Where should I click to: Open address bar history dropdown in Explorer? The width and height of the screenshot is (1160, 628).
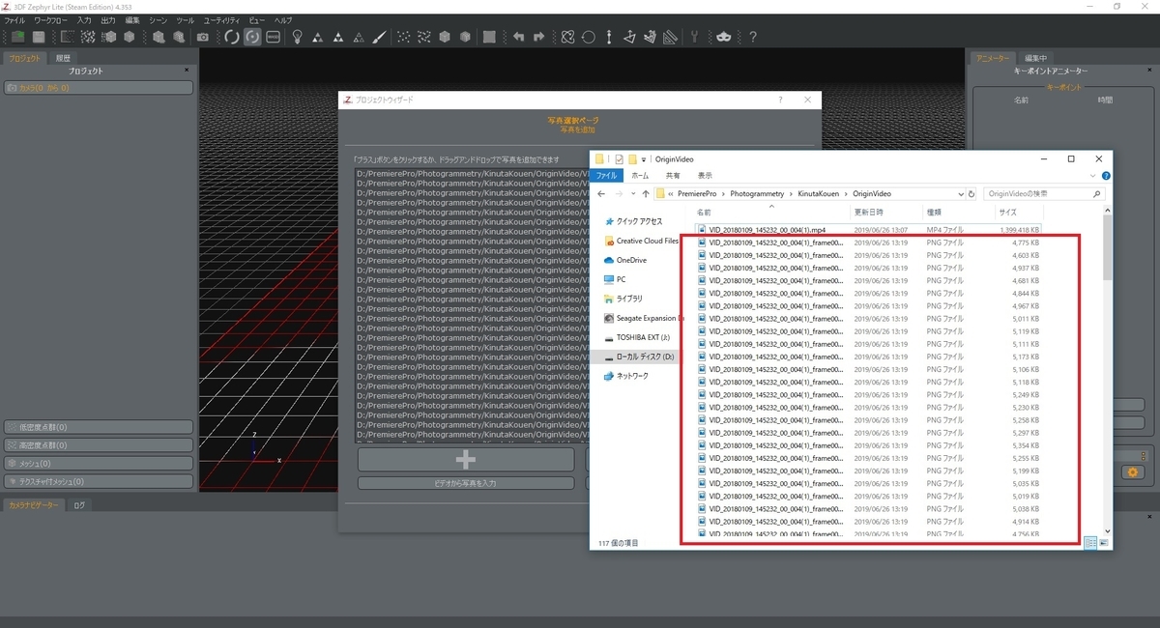(959, 193)
